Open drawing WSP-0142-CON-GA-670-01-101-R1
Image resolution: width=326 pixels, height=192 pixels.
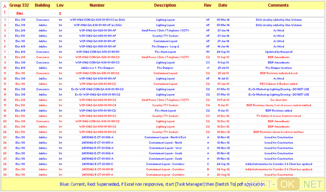[x=97, y=52]
